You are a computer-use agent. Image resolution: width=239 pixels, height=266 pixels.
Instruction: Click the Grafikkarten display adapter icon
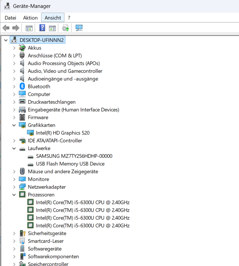(x=22, y=125)
